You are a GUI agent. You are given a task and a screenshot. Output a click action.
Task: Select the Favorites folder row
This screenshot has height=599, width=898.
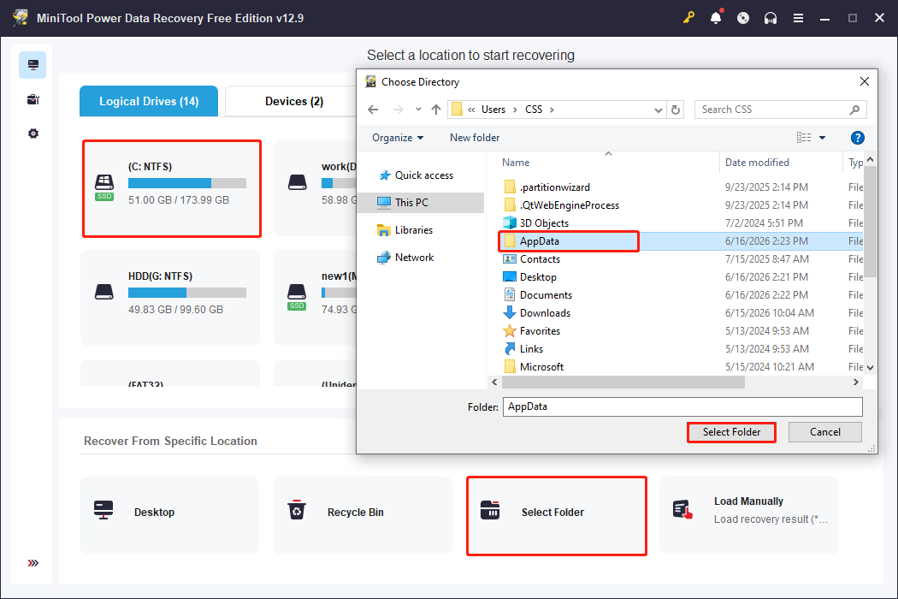(x=682, y=331)
